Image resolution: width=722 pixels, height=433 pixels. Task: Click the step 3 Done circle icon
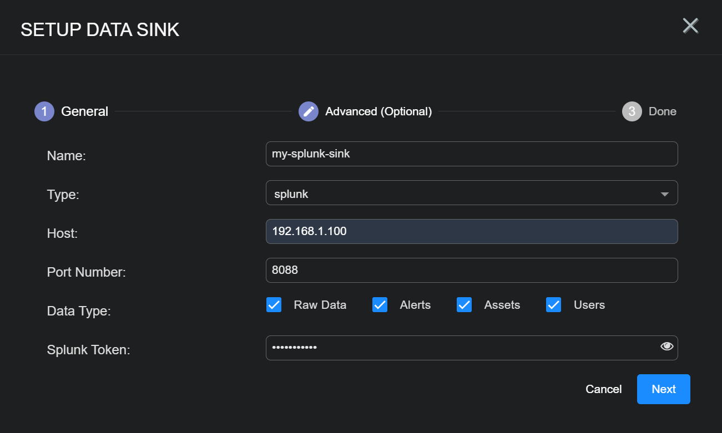[x=632, y=111]
